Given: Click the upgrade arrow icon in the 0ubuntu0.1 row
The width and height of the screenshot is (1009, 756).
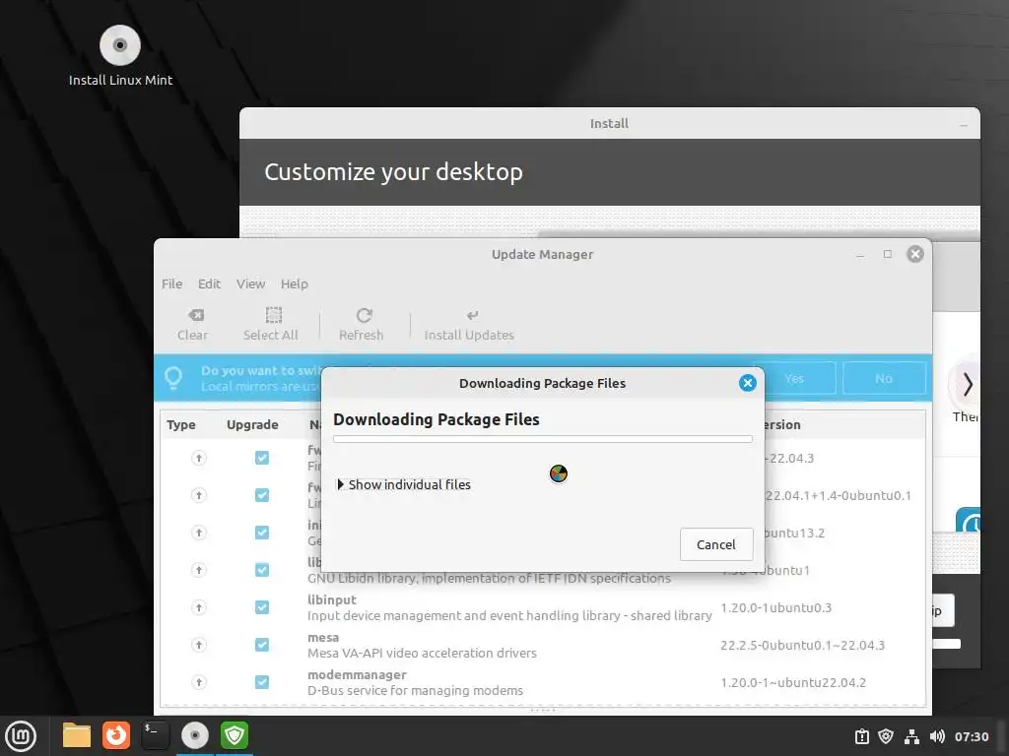Looking at the screenshot, I should click(199, 495).
